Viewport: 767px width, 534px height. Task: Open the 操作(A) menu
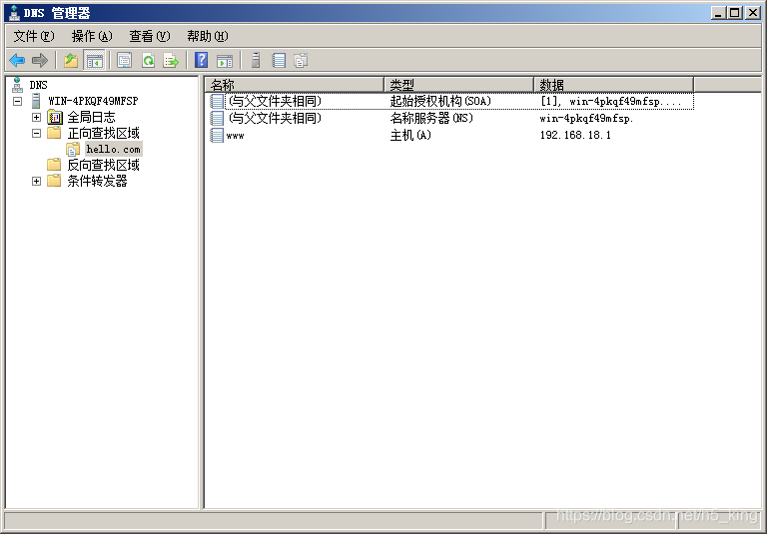pos(92,36)
